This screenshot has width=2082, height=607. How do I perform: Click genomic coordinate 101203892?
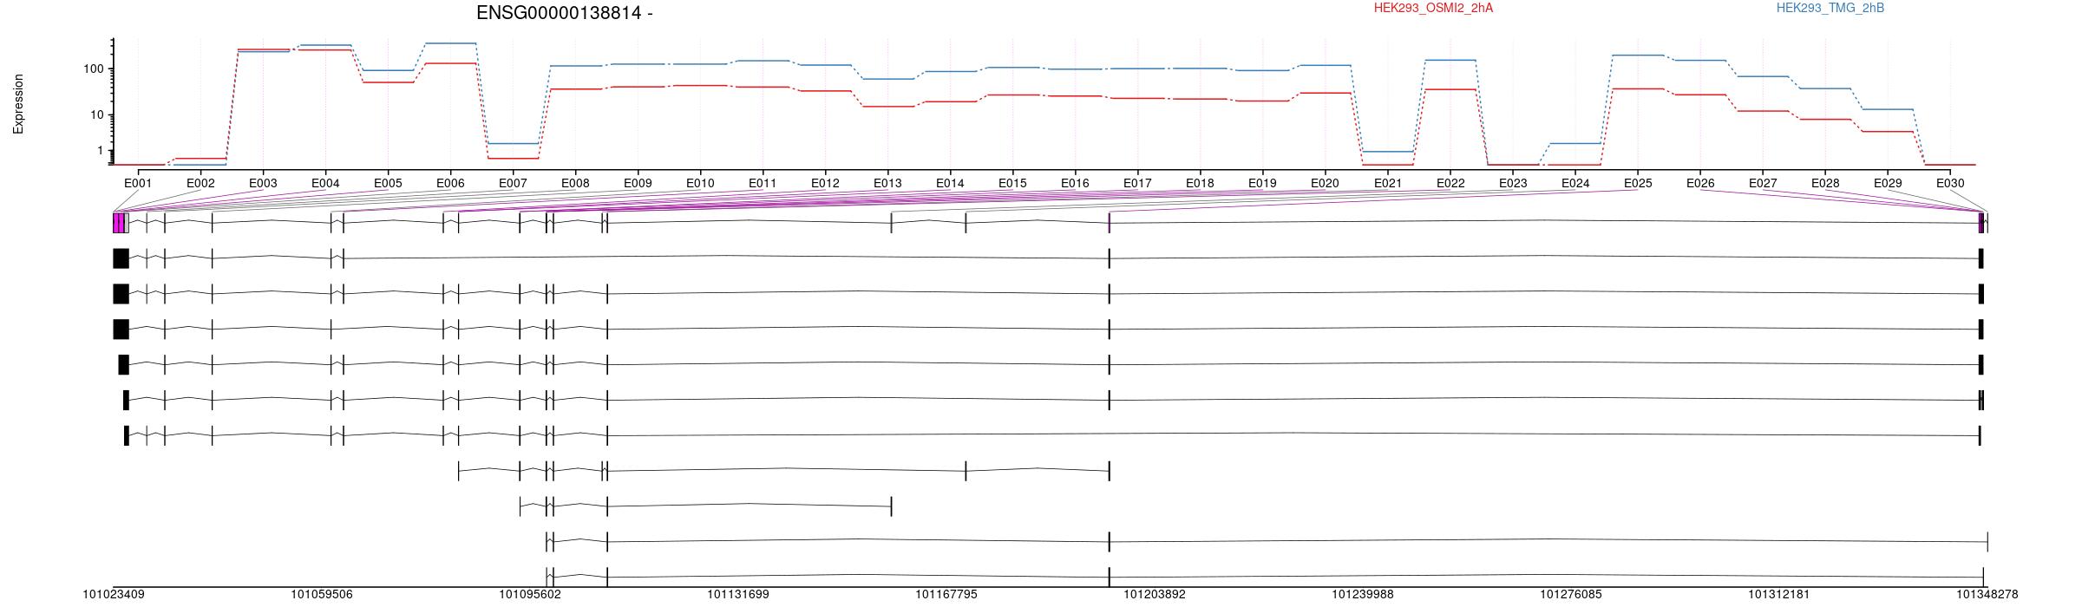coord(1155,594)
